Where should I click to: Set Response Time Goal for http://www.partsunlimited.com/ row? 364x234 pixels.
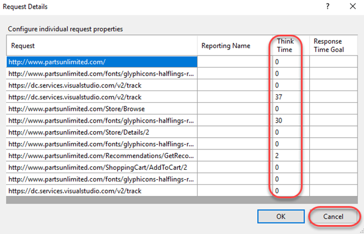click(x=333, y=62)
